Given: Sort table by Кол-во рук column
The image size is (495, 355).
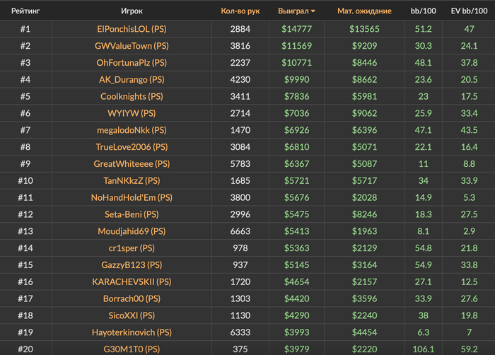Looking at the screenshot, I should tap(240, 11).
